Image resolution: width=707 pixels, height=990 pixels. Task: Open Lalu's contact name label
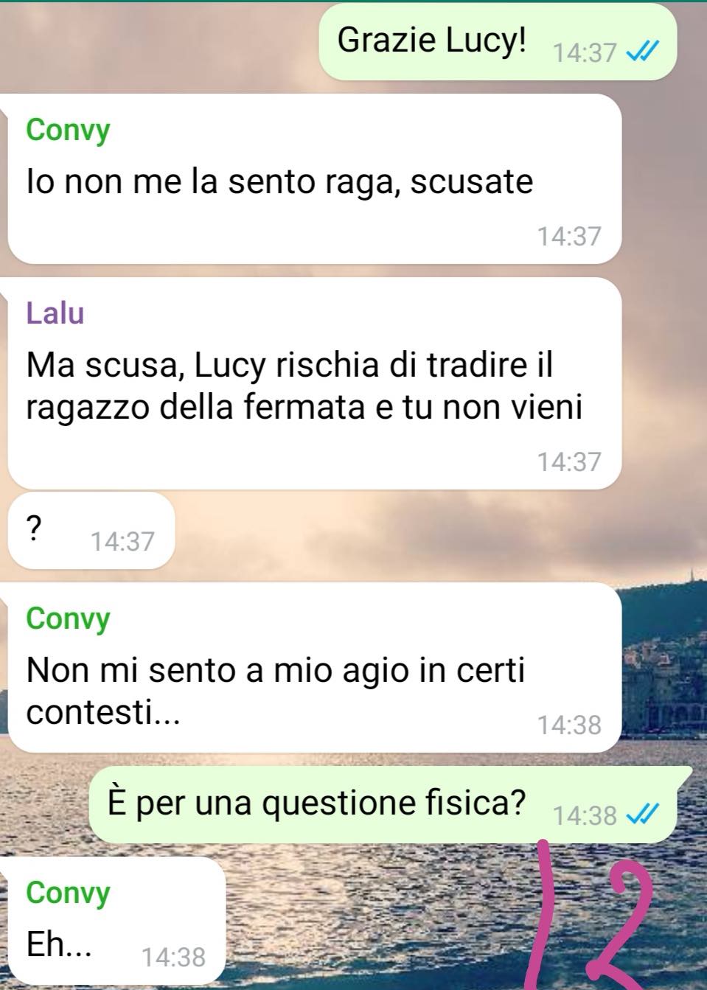(55, 313)
